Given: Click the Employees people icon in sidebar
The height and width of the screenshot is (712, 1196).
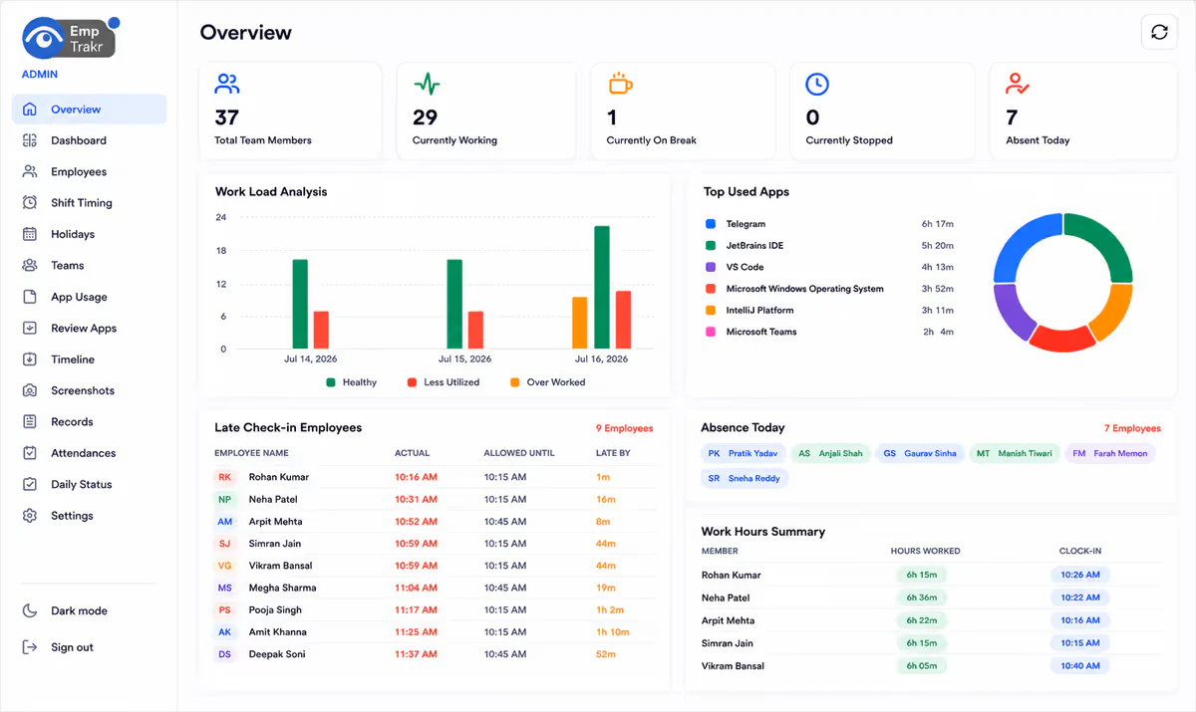Looking at the screenshot, I should pos(30,171).
